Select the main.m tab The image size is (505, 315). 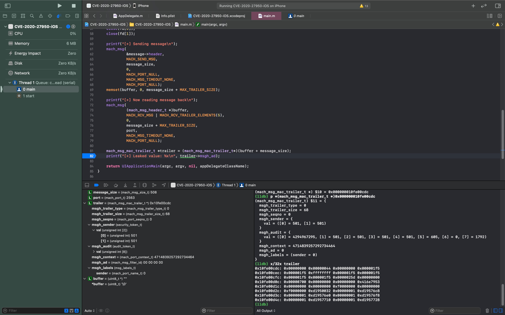pyautogui.click(x=266, y=16)
